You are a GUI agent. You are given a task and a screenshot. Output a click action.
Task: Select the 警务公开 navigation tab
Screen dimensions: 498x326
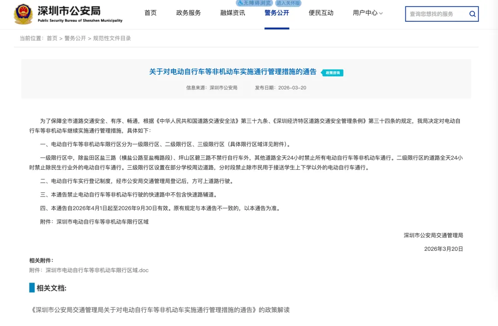[277, 13]
